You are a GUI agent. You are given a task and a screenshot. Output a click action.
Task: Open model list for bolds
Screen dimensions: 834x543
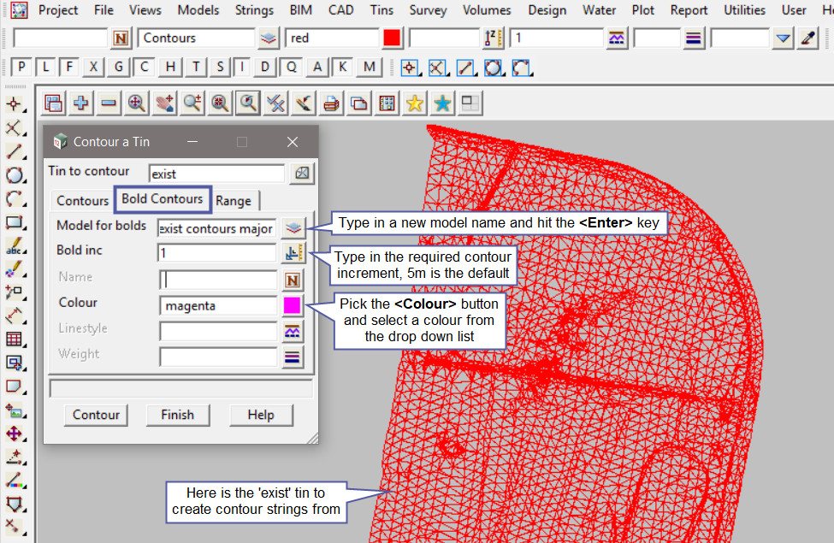(293, 228)
